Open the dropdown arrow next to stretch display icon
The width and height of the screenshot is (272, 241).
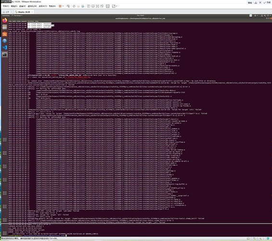117,6
